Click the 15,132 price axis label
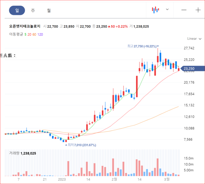The width and height of the screenshot is (205, 184). 189,105
